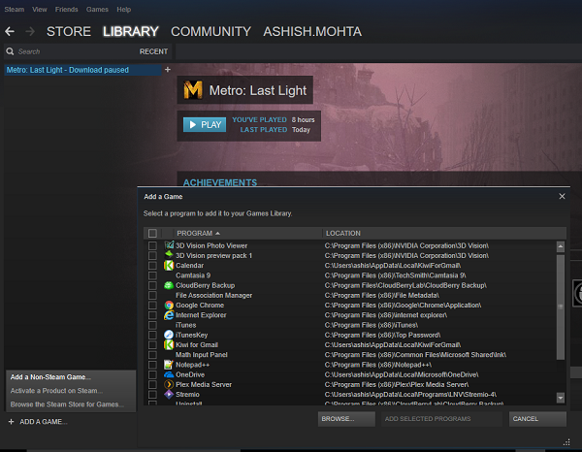Click the program list scroll-down arrow

point(561,398)
